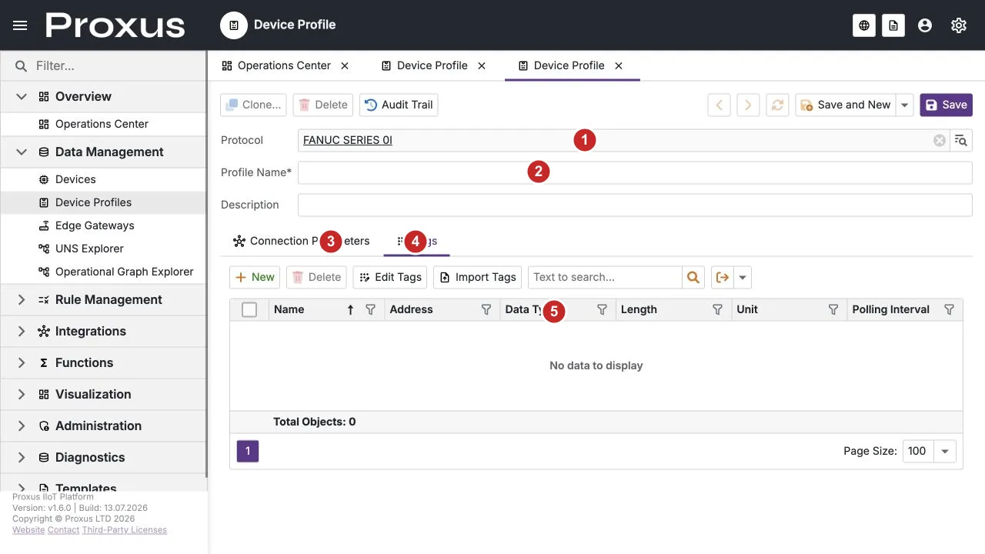985x554 pixels.
Task: Sort by the Name column header
Action: click(289, 309)
